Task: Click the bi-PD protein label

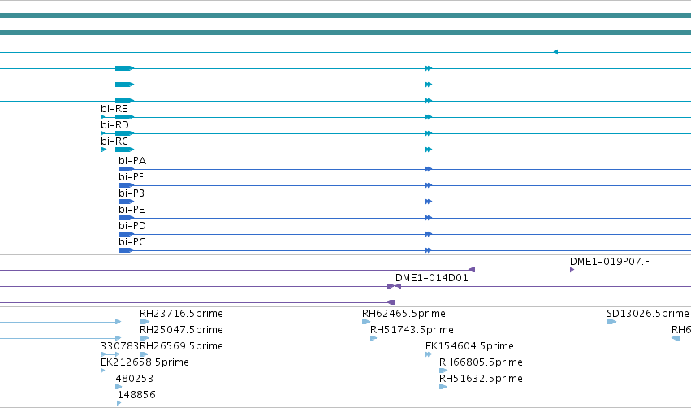Action: [x=132, y=226]
